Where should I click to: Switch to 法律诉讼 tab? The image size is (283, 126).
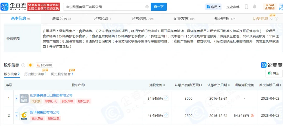(x=61, y=19)
